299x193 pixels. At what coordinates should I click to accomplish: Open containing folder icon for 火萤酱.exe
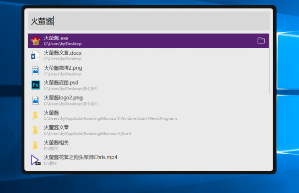(x=261, y=40)
